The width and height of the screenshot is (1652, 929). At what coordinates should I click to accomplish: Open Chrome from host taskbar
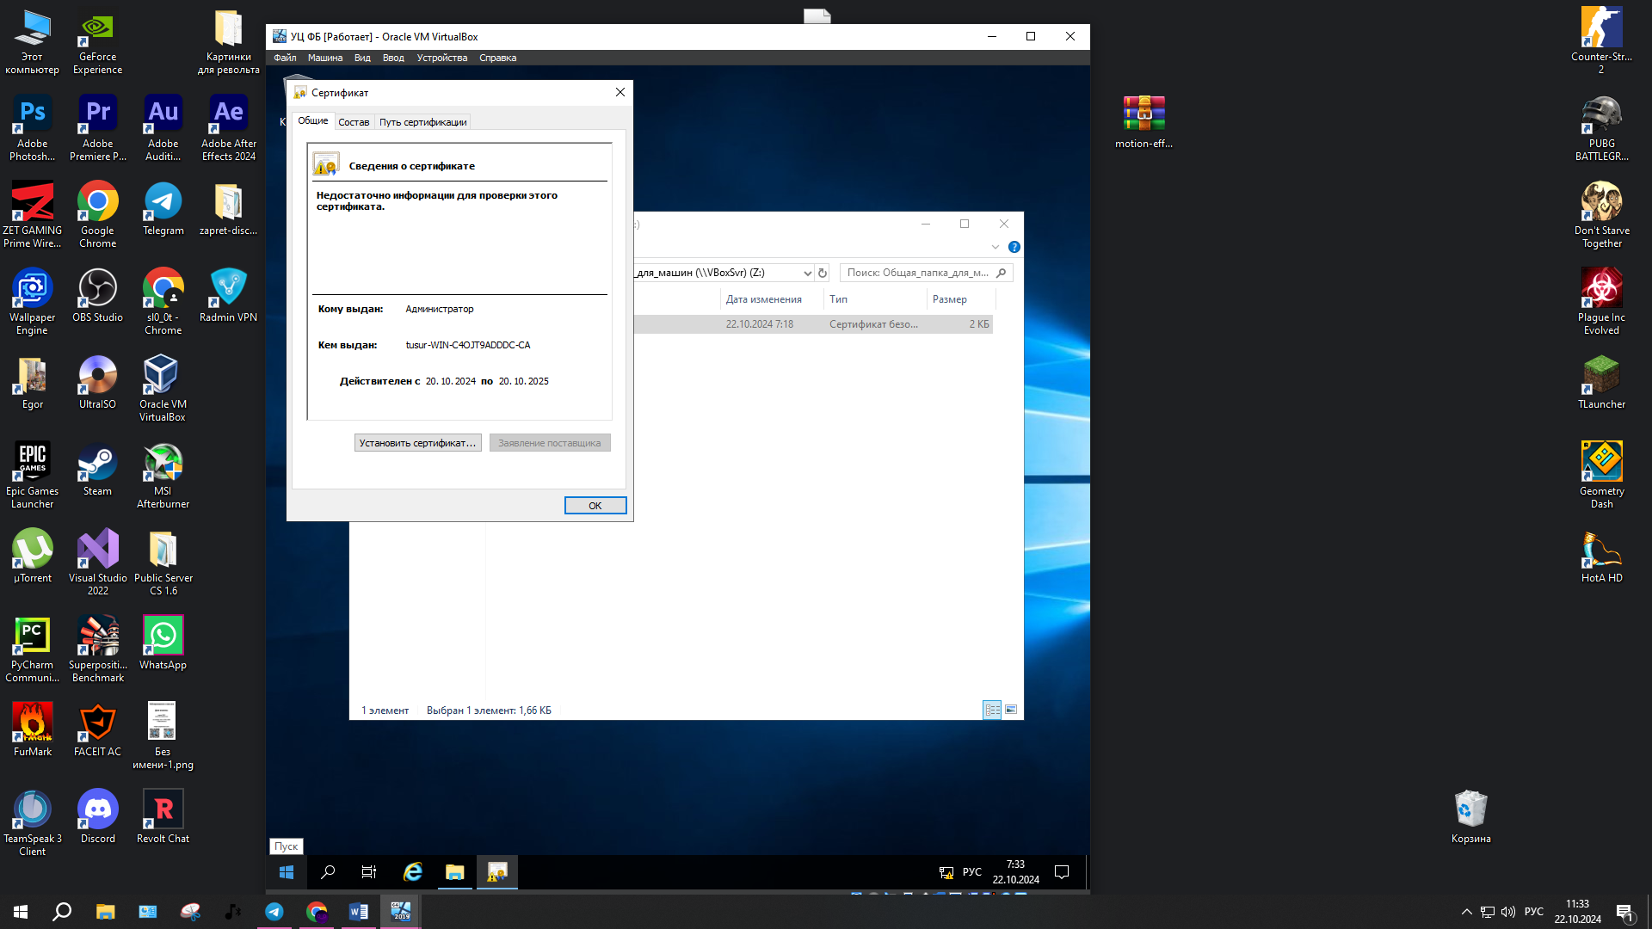pos(317,912)
